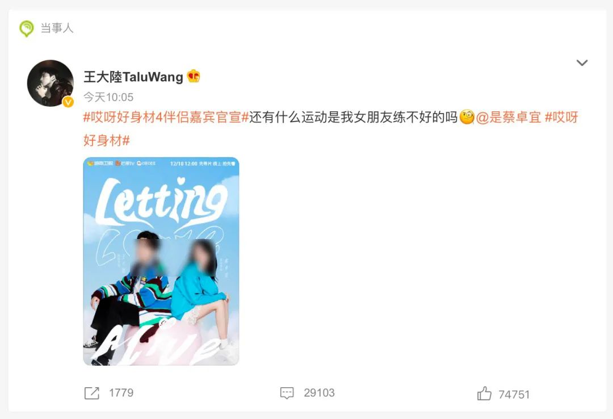Click the crown membership badge icon
The width and height of the screenshot is (613, 419).
click(x=194, y=76)
